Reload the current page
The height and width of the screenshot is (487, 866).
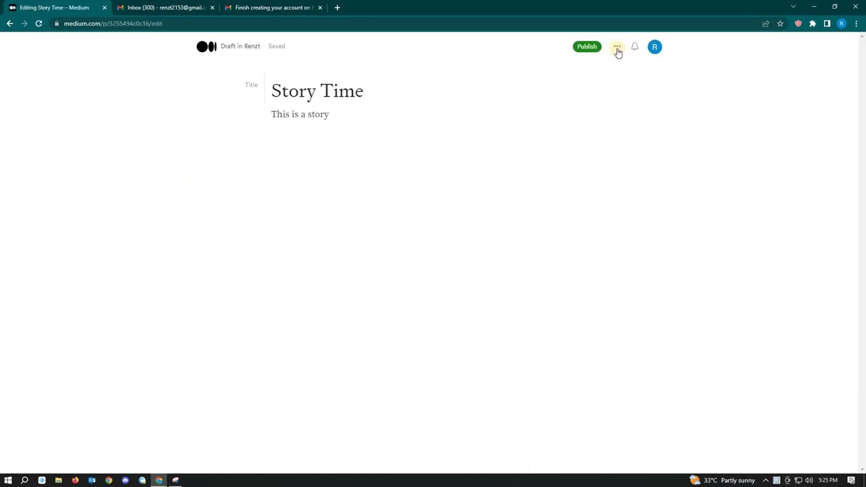(x=39, y=24)
